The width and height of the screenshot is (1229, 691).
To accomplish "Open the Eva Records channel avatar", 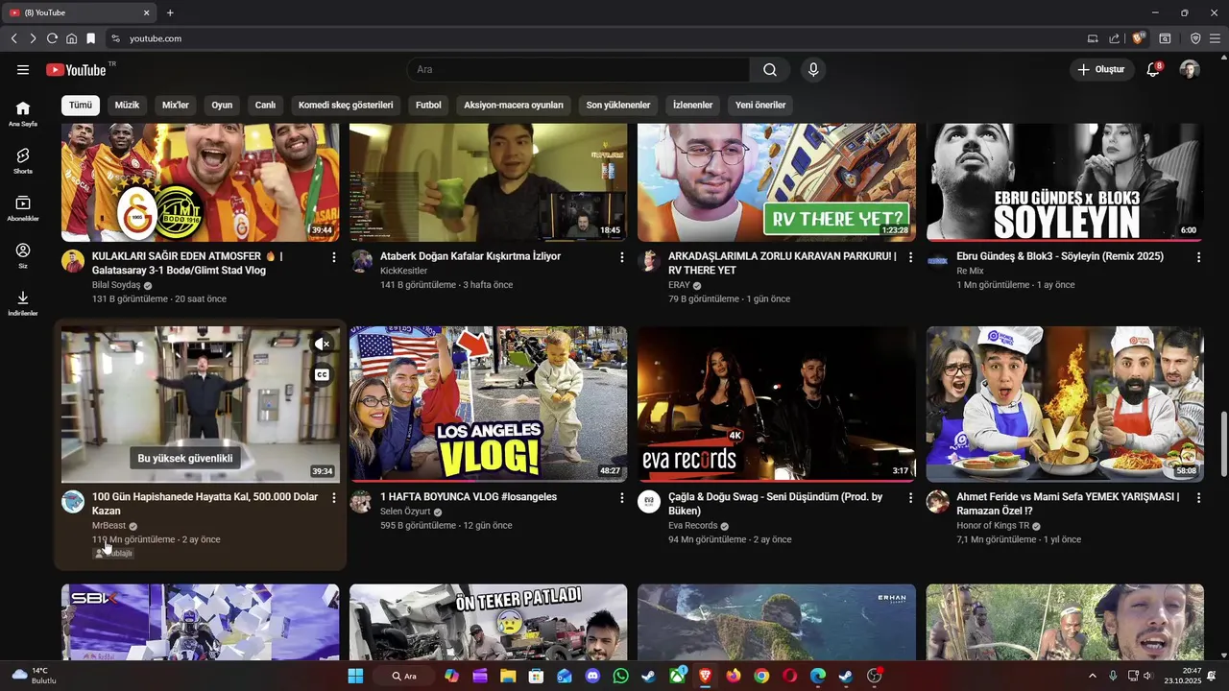I will 649,501.
